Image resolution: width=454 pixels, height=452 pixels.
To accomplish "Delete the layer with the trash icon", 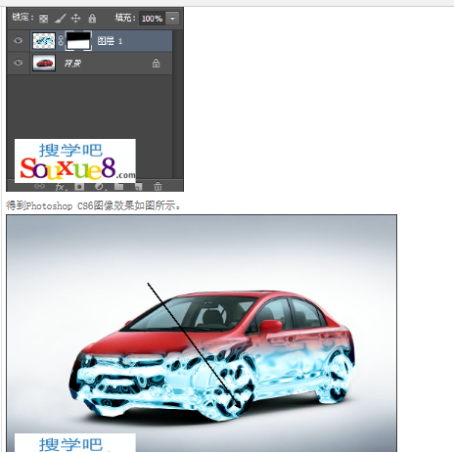I will tap(158, 187).
